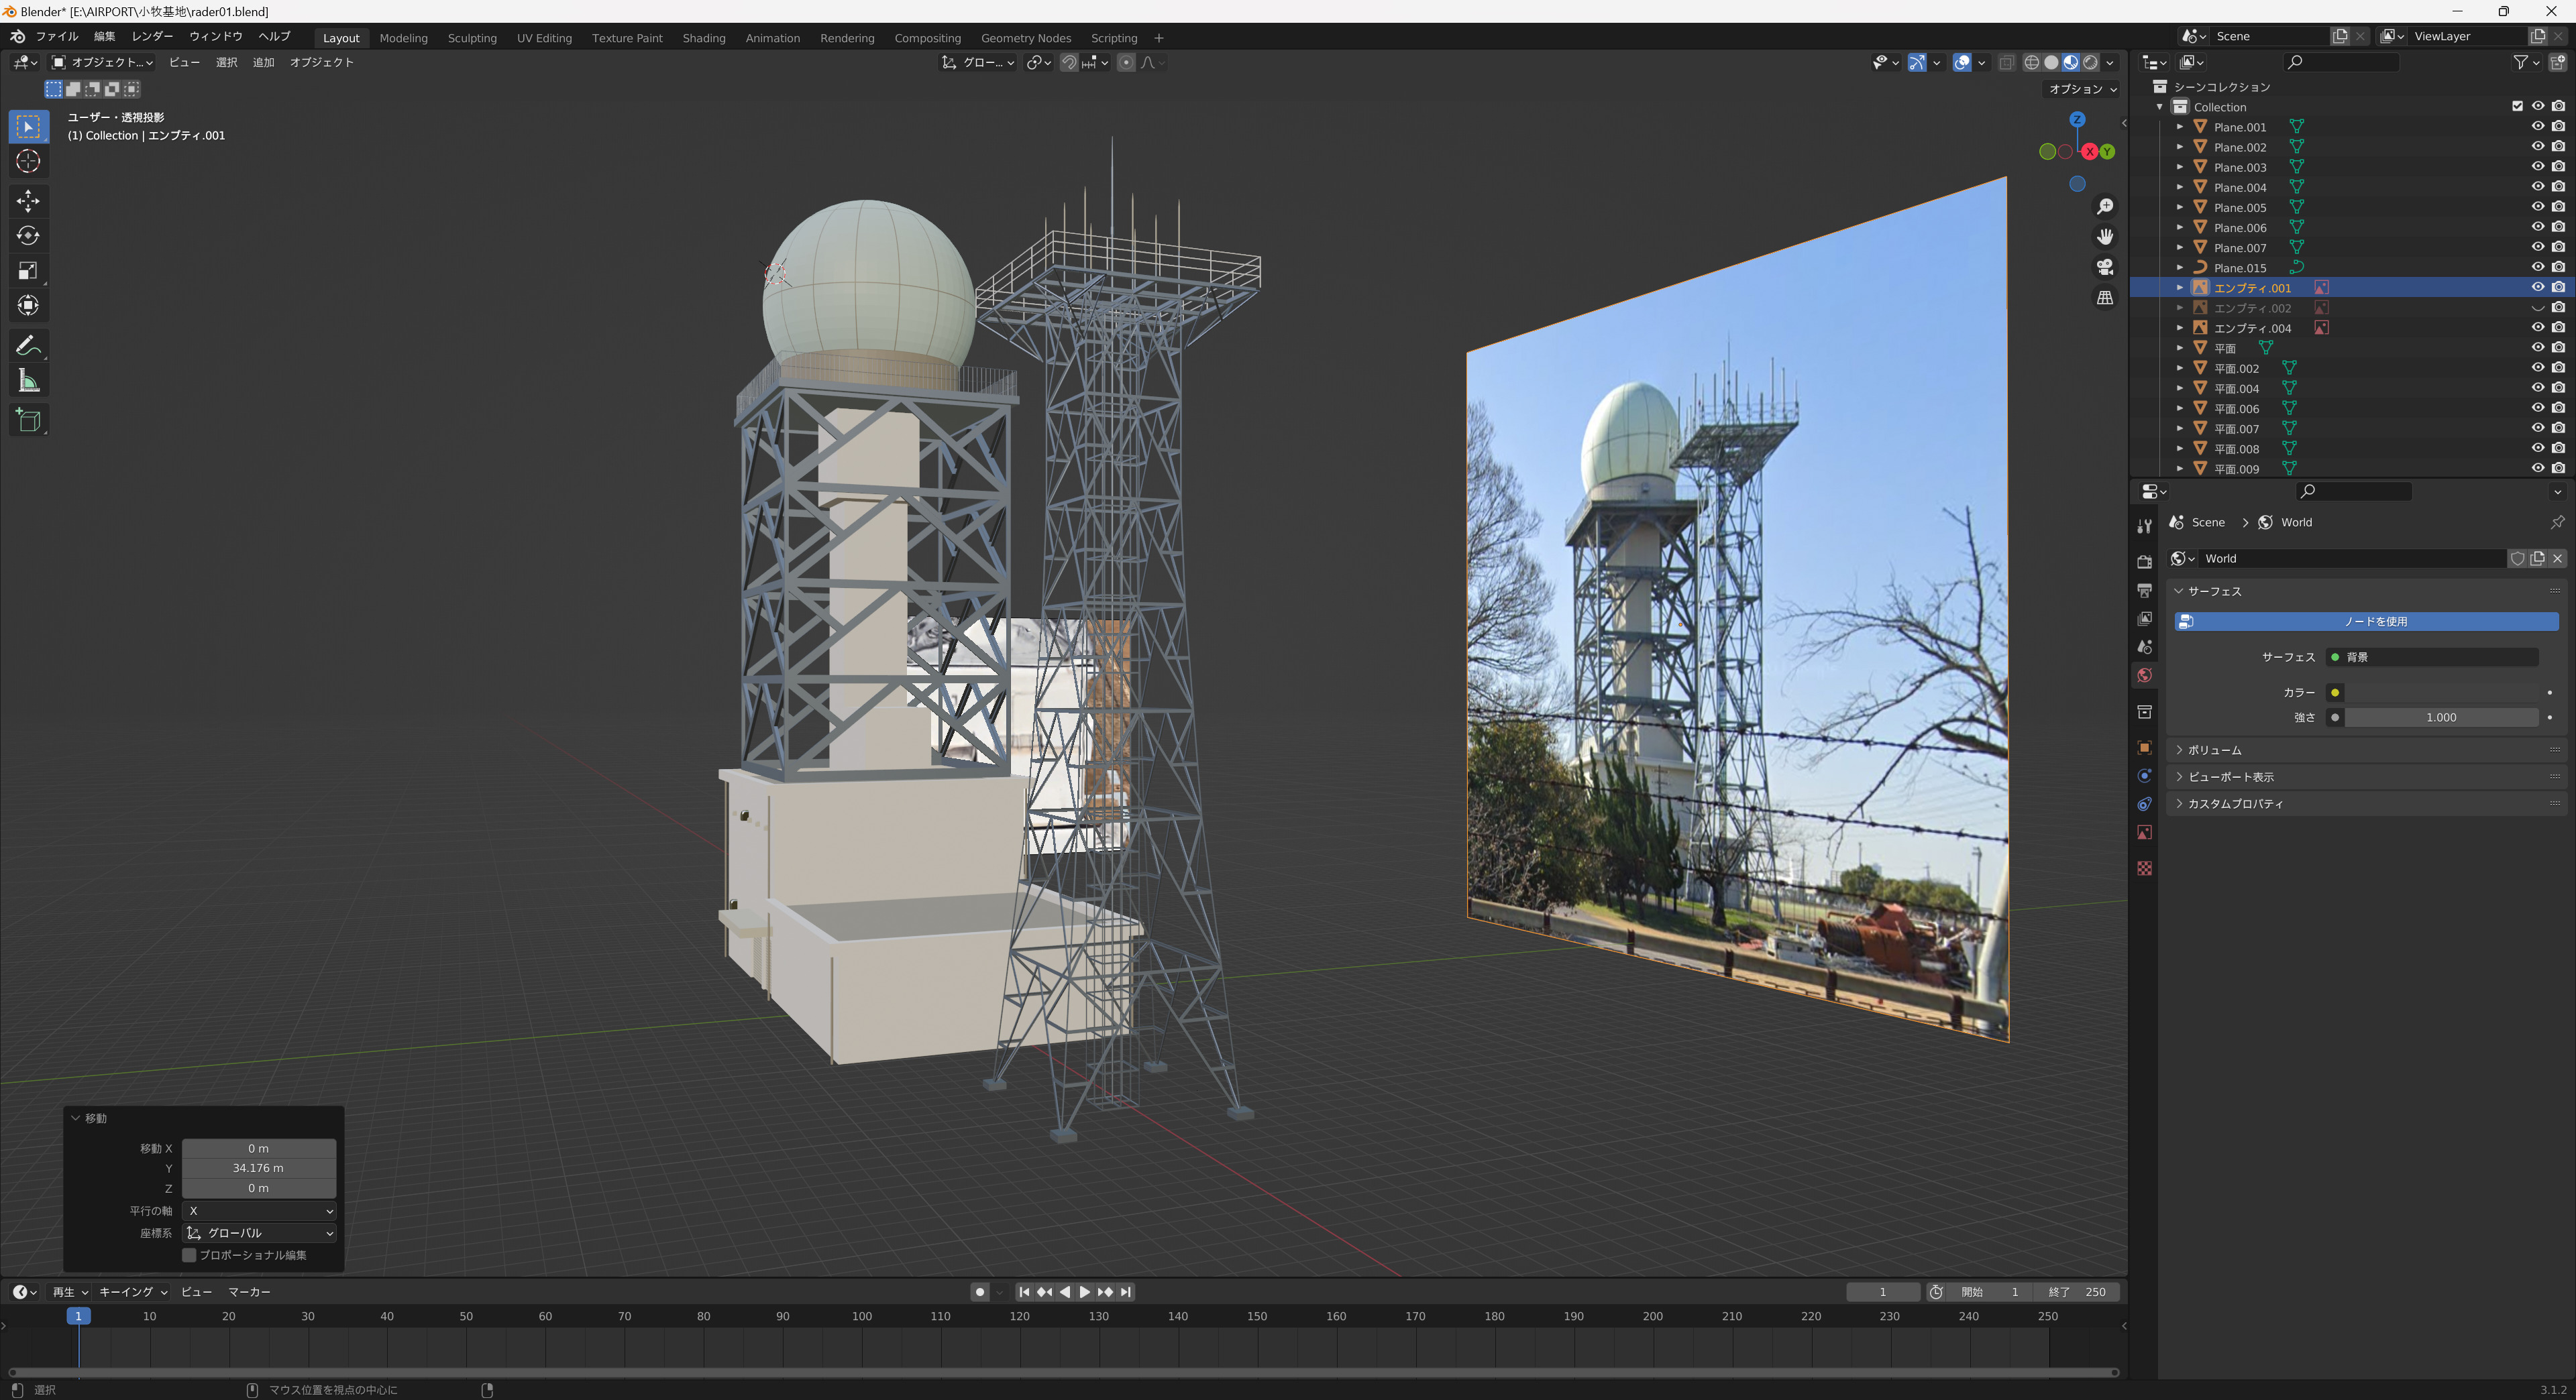Expand the Plane.015 tree item
This screenshot has height=1400, width=2576.
coord(2180,268)
